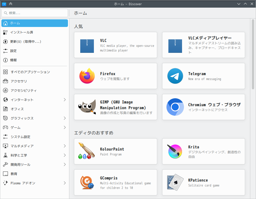Click the GCompris globe and dice icon
Screen dimensions: 256x199
point(87,182)
